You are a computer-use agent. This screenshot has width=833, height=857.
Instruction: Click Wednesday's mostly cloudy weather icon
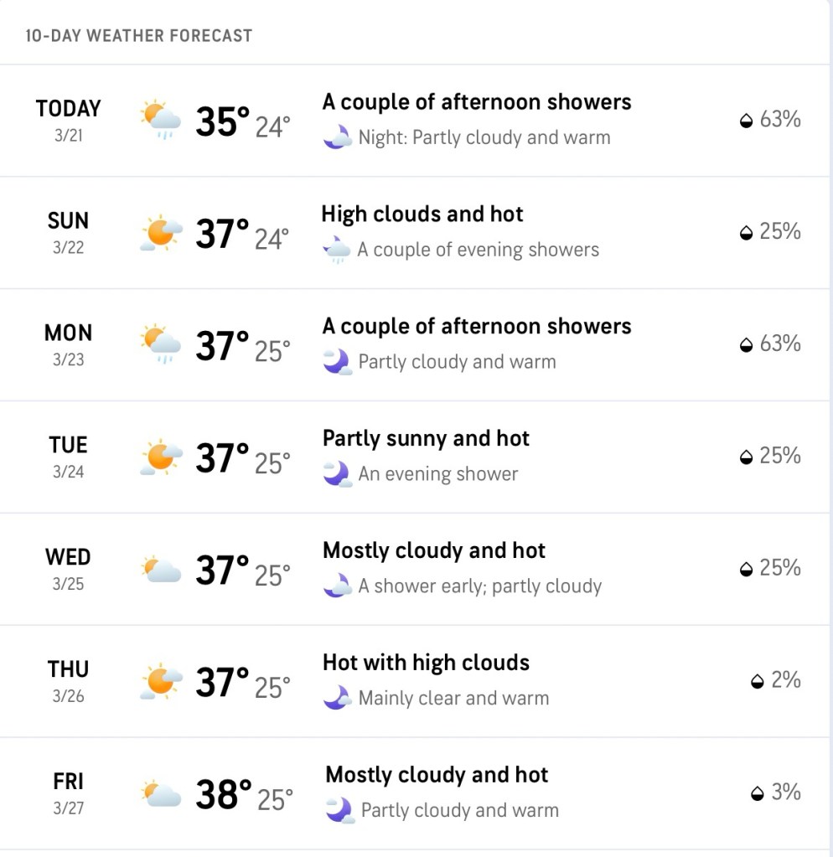(x=161, y=570)
